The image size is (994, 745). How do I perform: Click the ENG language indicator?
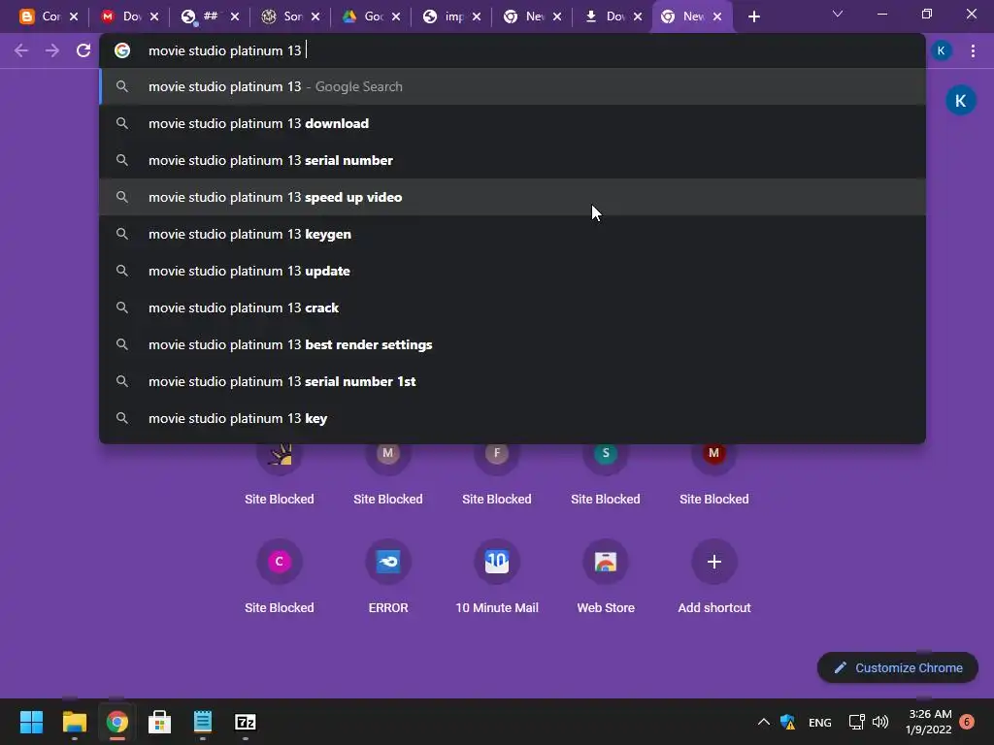(819, 722)
